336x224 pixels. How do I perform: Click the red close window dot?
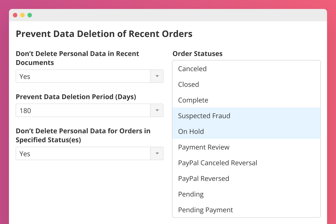pyautogui.click(x=15, y=15)
